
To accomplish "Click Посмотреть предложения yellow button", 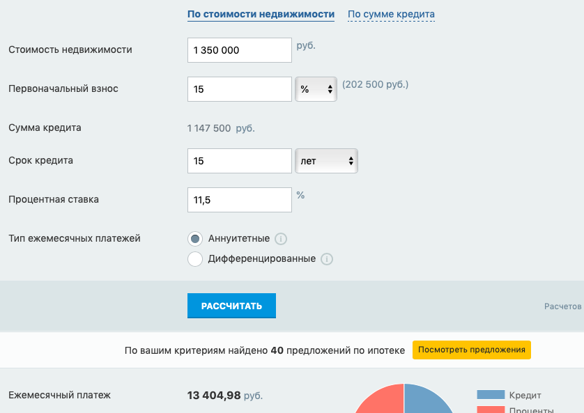I will tap(472, 350).
